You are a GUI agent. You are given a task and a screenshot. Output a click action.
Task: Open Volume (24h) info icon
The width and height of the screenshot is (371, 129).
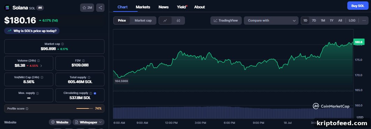(38, 61)
